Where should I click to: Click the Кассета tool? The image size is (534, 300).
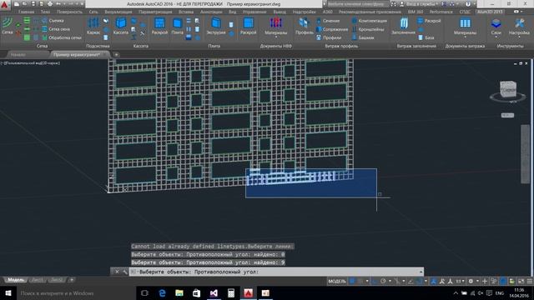pyautogui.click(x=121, y=26)
